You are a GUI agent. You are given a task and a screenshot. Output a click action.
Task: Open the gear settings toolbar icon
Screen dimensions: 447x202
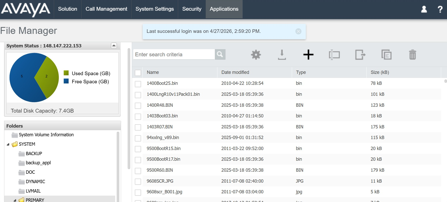[256, 55]
